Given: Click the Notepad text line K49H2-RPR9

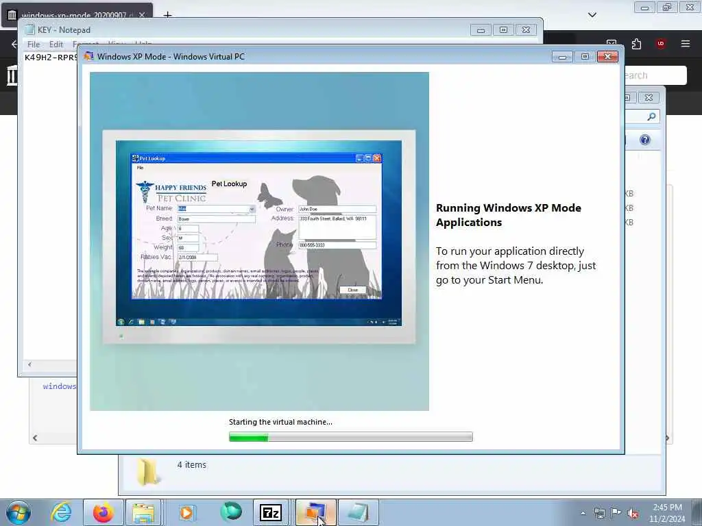Looking at the screenshot, I should point(51,58).
